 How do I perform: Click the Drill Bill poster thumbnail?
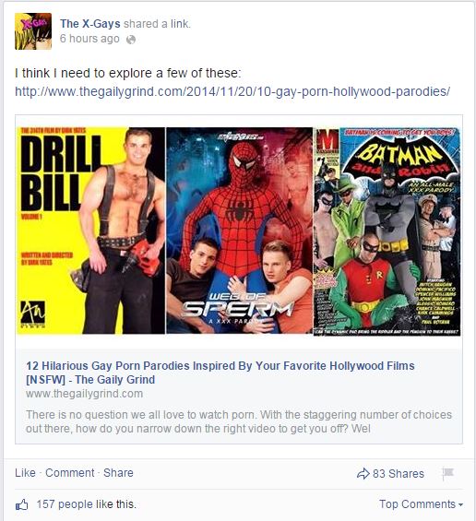click(x=90, y=231)
